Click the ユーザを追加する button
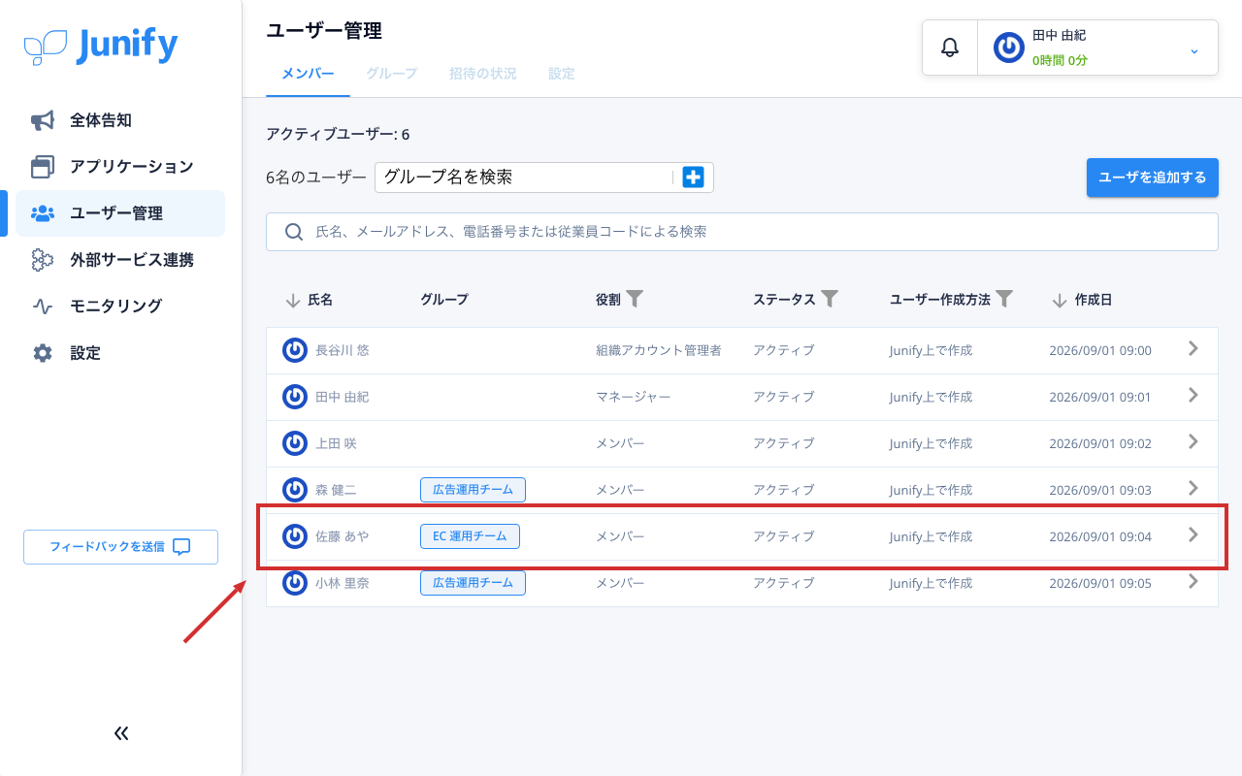Viewport: 1242px width, 776px height. pos(1152,178)
